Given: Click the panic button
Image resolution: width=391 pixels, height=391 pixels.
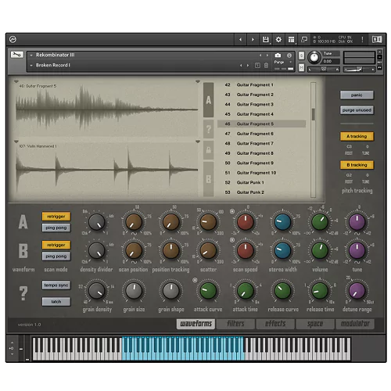Looking at the screenshot, I should click(x=357, y=95).
